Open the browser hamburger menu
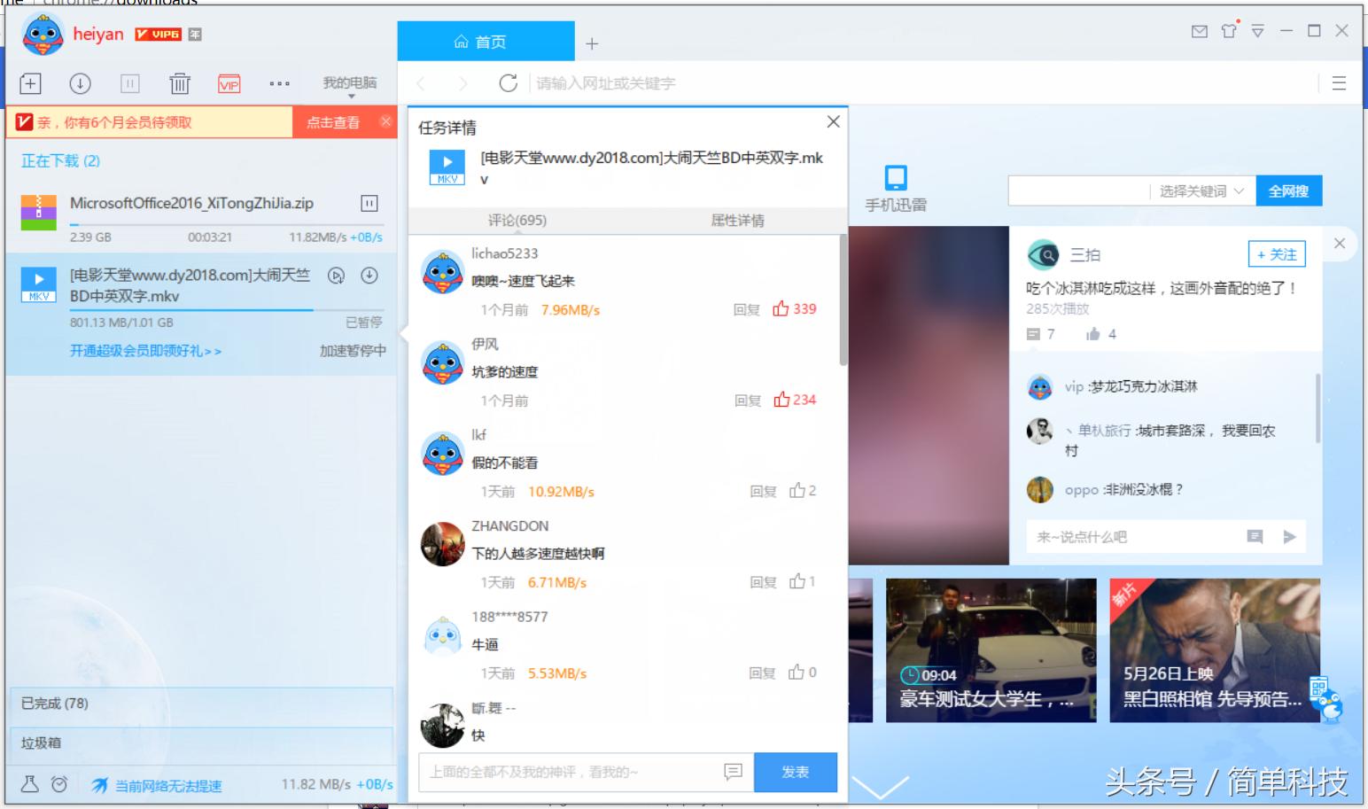This screenshot has width=1368, height=809. coord(1340,82)
